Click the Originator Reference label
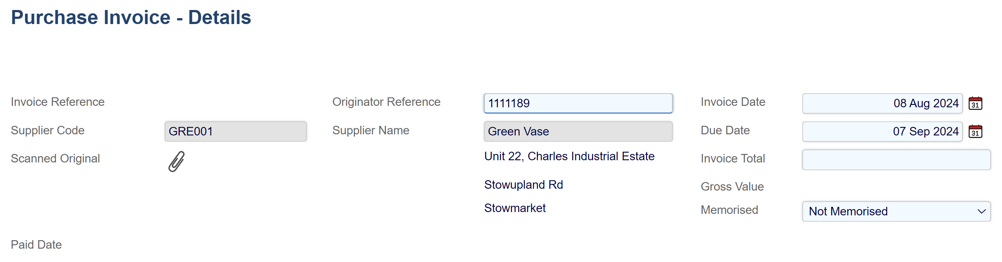The width and height of the screenshot is (1002, 262). tap(386, 102)
